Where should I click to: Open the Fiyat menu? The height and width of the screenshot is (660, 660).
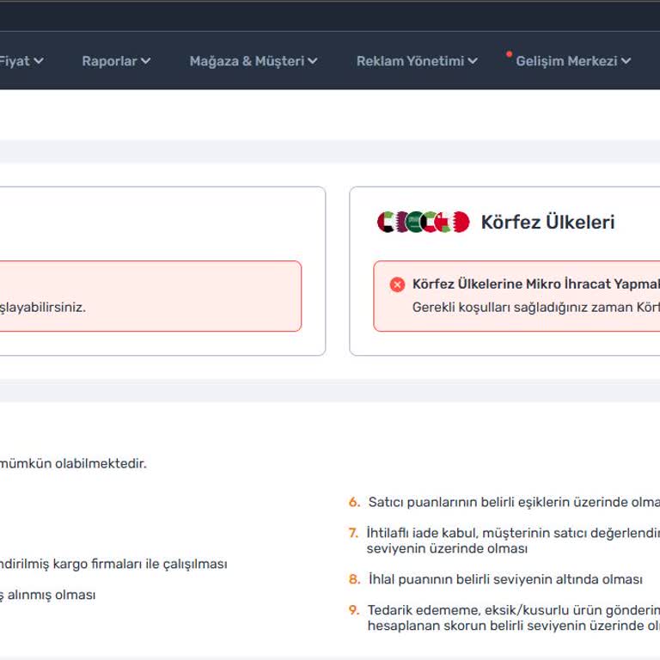[x=21, y=61]
